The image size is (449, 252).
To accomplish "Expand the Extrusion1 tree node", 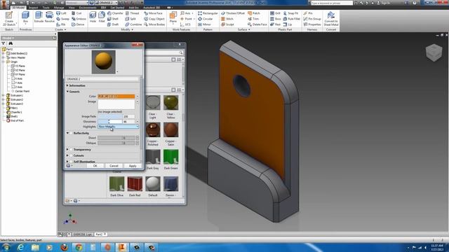I will [x=4, y=95].
